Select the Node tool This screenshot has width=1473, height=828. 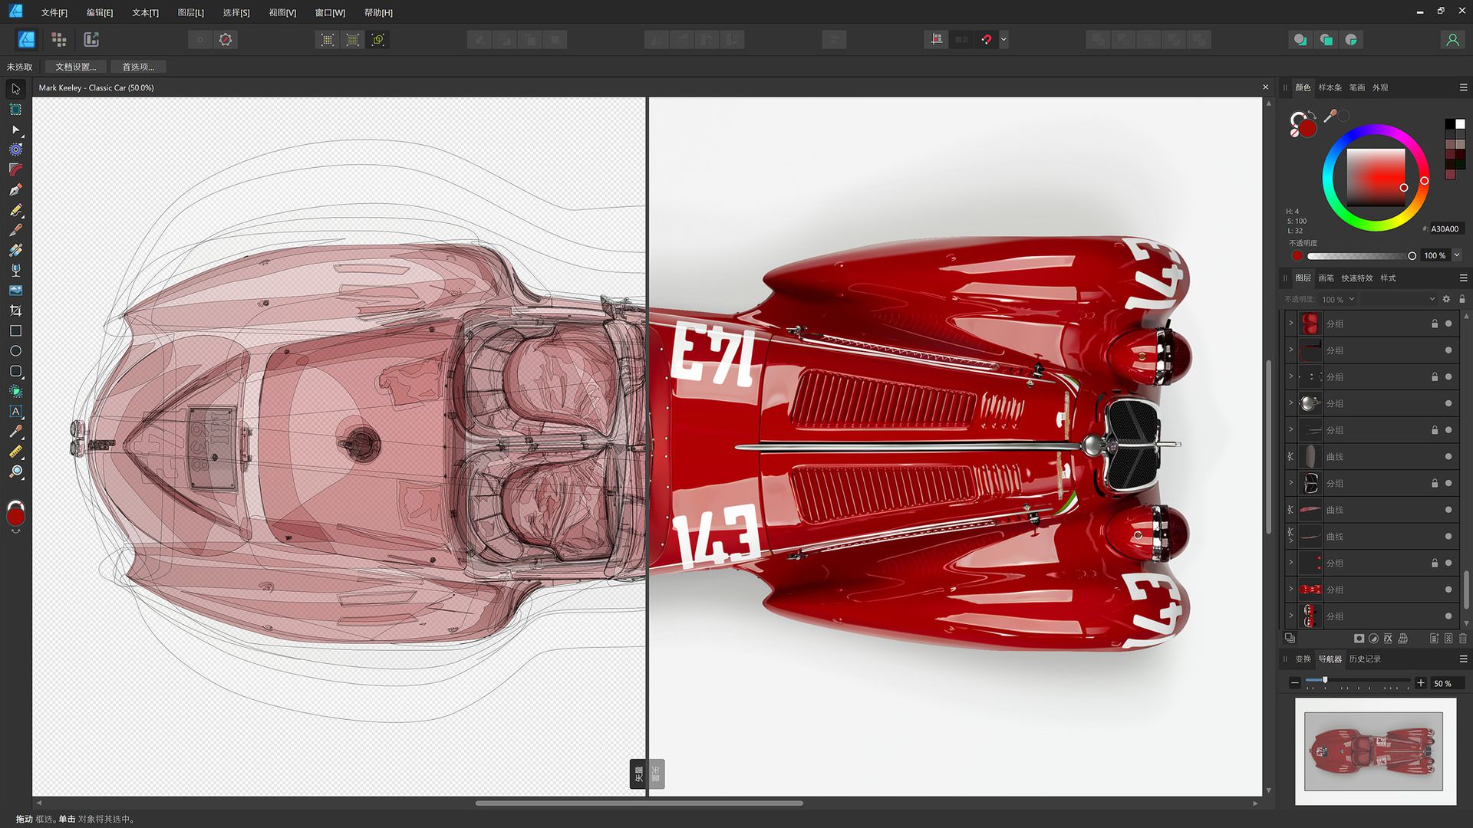pos(15,130)
